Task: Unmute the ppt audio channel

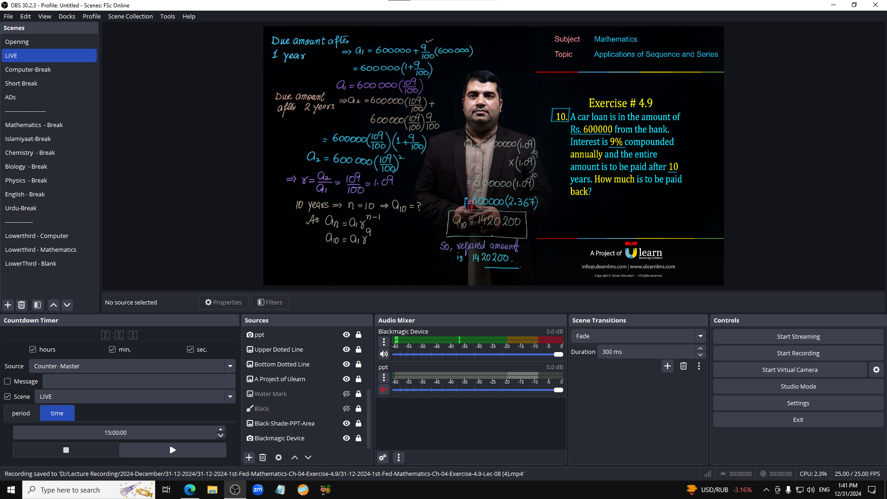Action: pyautogui.click(x=383, y=390)
